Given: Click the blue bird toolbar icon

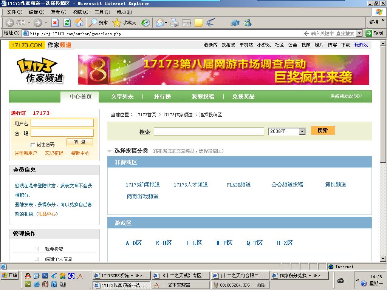Looking at the screenshot, I should pyautogui.click(x=211, y=23).
